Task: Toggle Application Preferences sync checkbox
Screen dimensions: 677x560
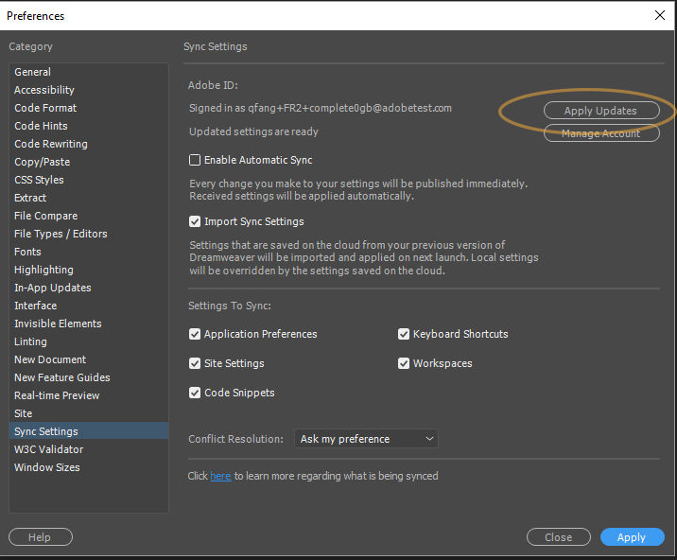Action: (196, 334)
